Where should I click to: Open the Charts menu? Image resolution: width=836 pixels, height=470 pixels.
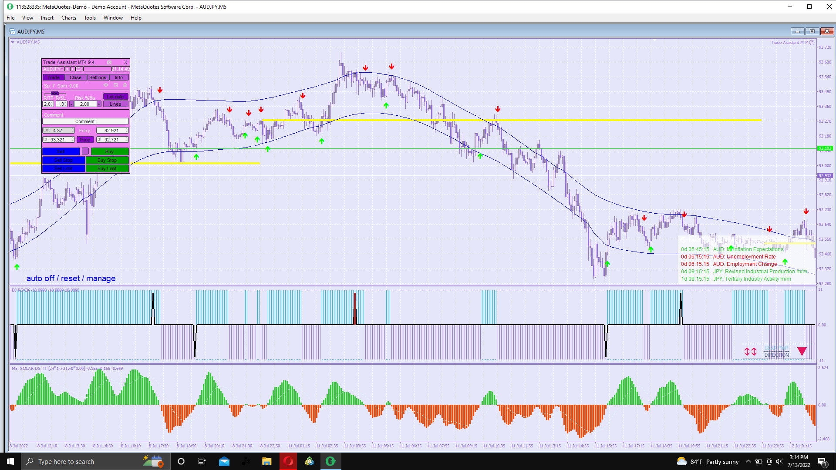pyautogui.click(x=68, y=18)
